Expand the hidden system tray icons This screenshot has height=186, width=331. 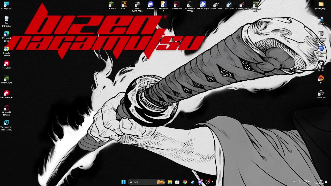point(294,182)
